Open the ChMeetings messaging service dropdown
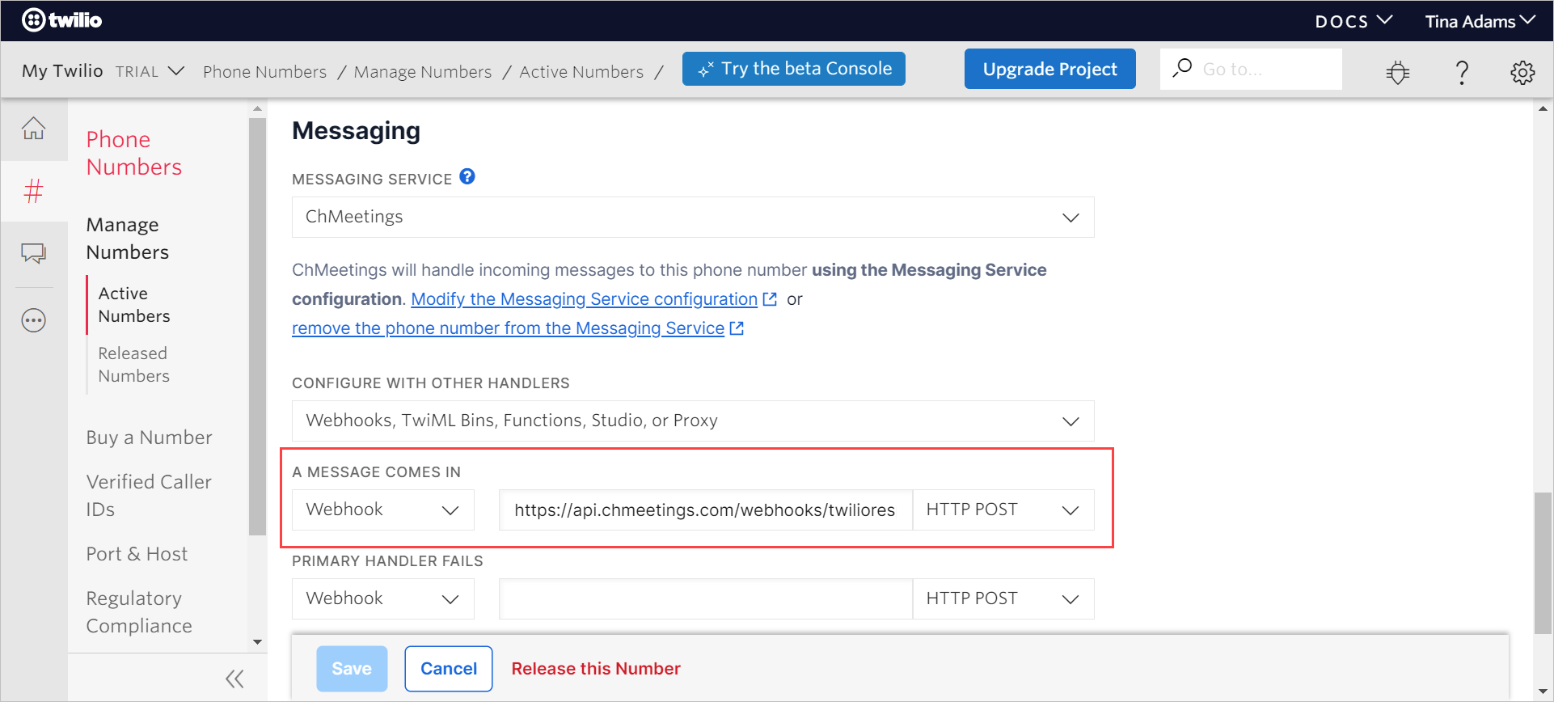1554x702 pixels. (693, 217)
